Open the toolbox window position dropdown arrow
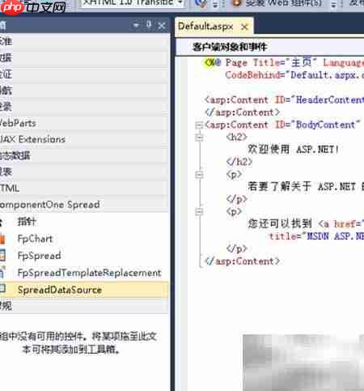This screenshot has width=364, height=391. coord(136,26)
